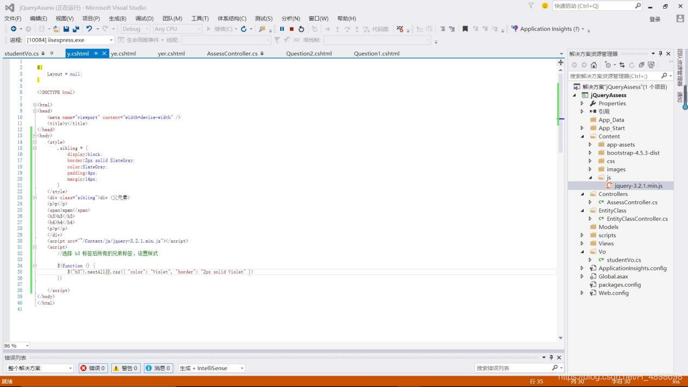Click the uncomment selected lines icon
This screenshot has width=688, height=387.
pyautogui.click(x=452, y=29)
